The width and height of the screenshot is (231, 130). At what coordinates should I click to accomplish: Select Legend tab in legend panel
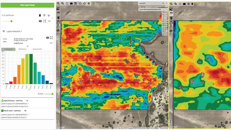click(163, 7)
